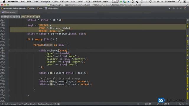The height and width of the screenshot is (106, 189).
Task: Click the _insert_keys property at line 249
Action: point(64,81)
